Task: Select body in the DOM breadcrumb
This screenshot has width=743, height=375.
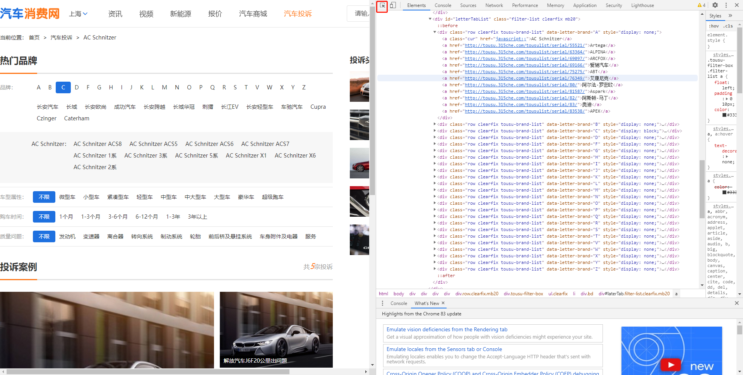Action: point(399,294)
